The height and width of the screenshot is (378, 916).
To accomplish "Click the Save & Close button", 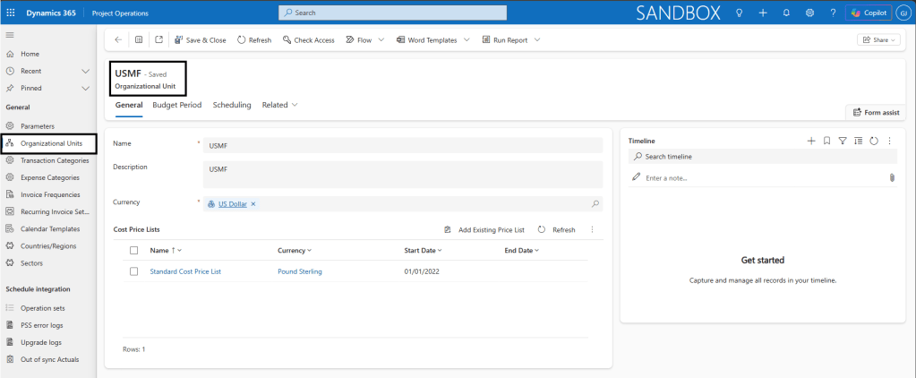I will coord(200,40).
